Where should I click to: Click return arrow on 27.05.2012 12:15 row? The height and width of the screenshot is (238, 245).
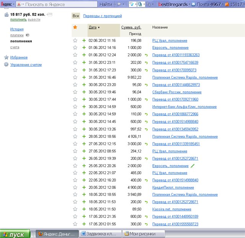pos(146,144)
